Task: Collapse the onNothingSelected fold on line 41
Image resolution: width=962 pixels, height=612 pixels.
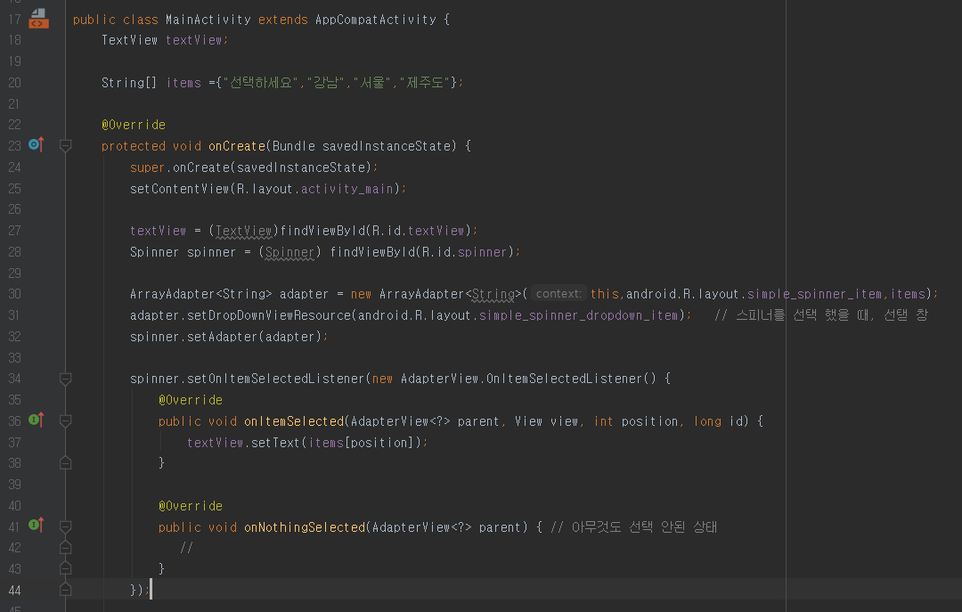Action: (65, 526)
